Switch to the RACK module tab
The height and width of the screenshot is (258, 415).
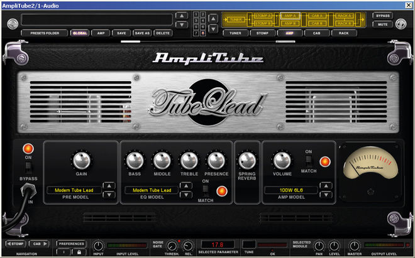[344, 33]
